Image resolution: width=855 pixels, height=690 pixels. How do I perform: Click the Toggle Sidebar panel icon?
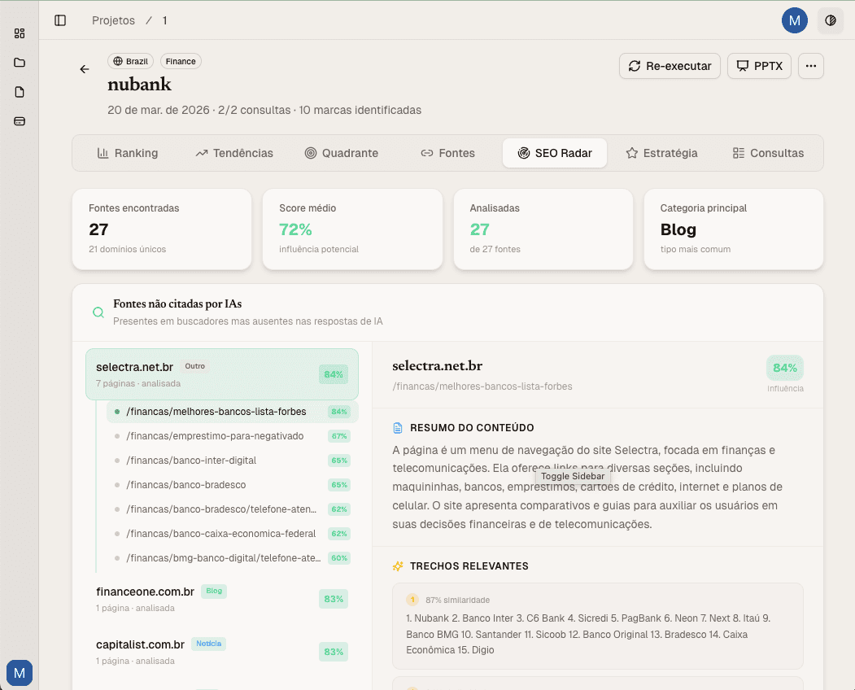tap(60, 20)
